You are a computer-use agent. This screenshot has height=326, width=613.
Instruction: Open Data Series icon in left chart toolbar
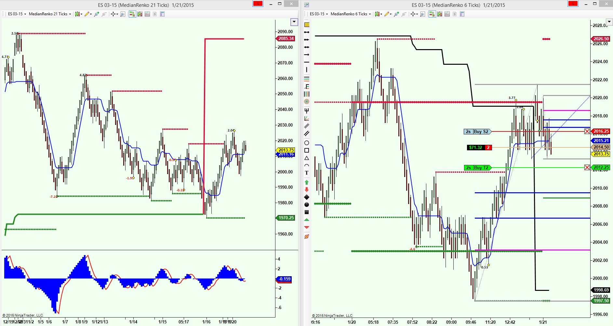tap(140, 14)
